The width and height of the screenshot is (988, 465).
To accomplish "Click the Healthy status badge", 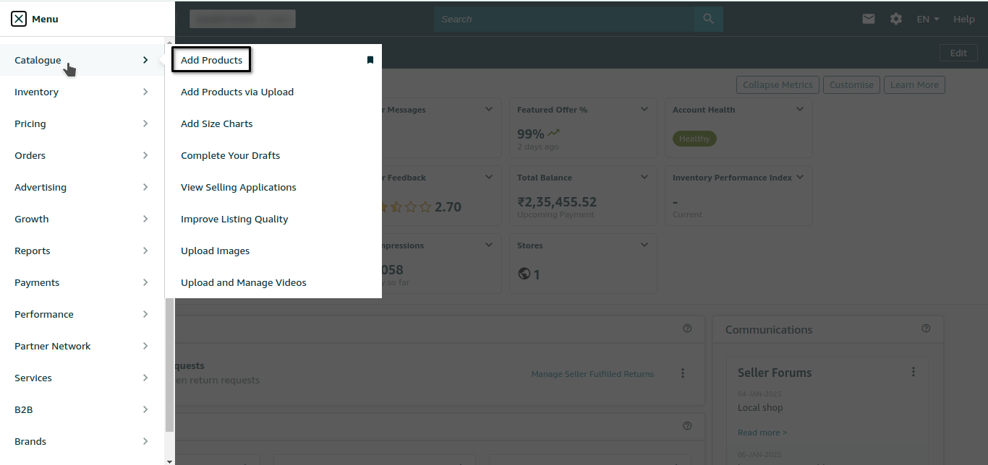I will pos(694,139).
